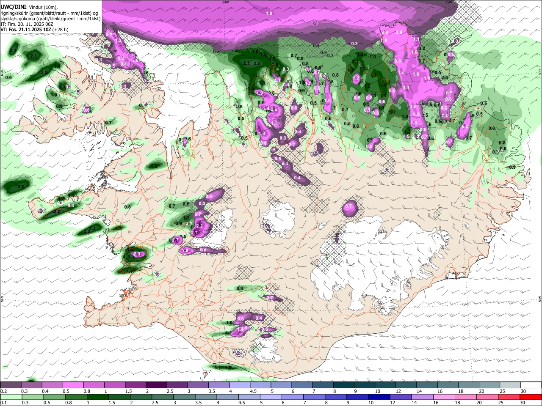Select the deep blue rain swatch between 10 and 12
Viewport: 542px width, 406px height.
379,397
